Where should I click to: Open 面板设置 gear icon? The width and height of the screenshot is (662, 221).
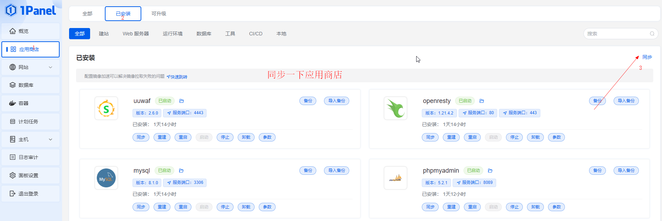click(x=13, y=175)
